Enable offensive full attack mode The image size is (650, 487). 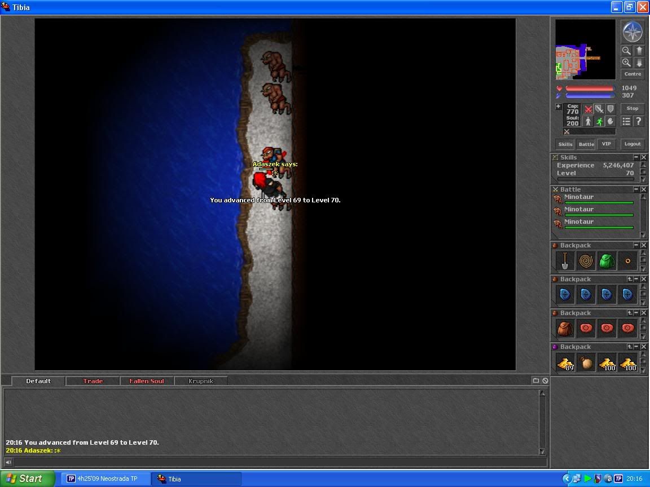588,109
